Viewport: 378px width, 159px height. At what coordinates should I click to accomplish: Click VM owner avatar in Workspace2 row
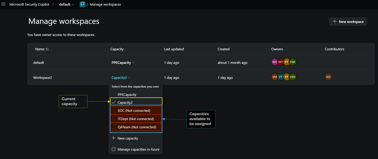(275, 77)
